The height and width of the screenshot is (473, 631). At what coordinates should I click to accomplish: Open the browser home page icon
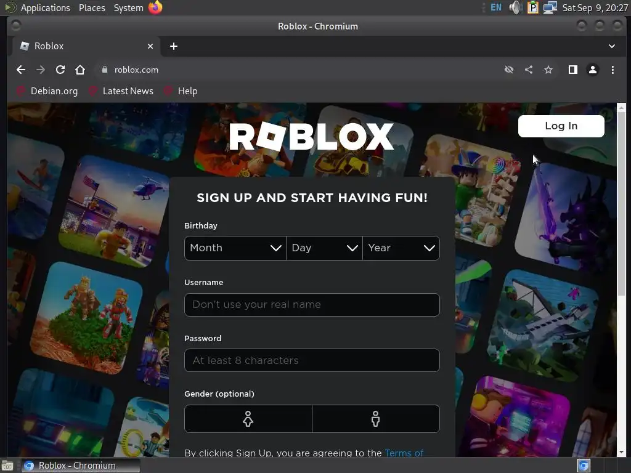coord(80,70)
